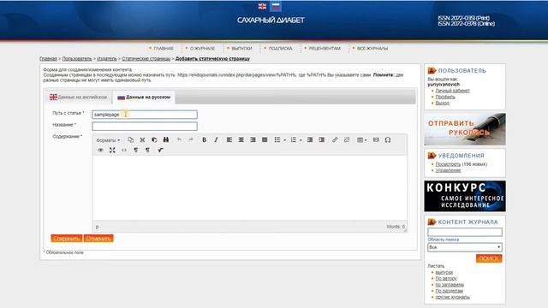Click the Redo arrow icon
The image size is (548, 308).
tap(191, 139)
